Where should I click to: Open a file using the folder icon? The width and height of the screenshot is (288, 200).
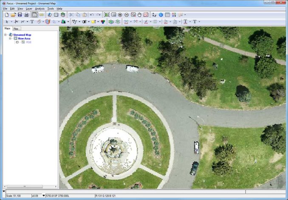point(13,15)
